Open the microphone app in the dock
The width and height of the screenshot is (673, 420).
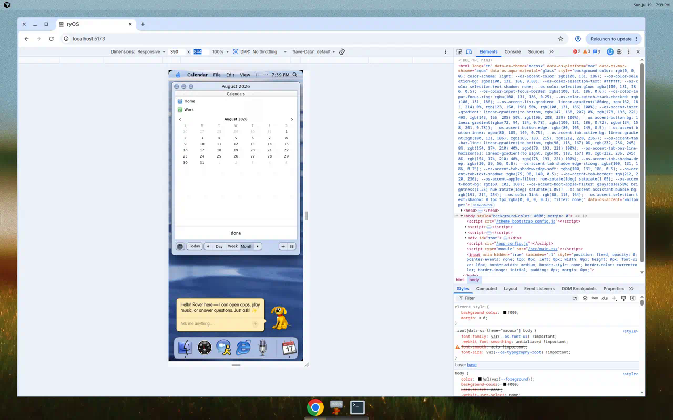pos(263,348)
